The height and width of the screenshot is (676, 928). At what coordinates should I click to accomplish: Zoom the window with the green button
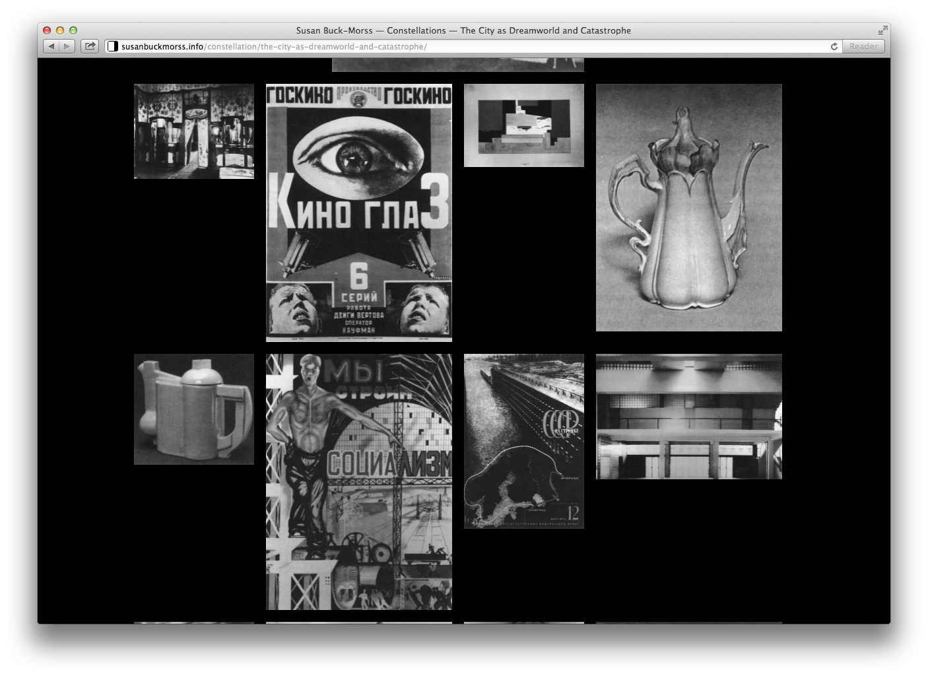click(73, 30)
